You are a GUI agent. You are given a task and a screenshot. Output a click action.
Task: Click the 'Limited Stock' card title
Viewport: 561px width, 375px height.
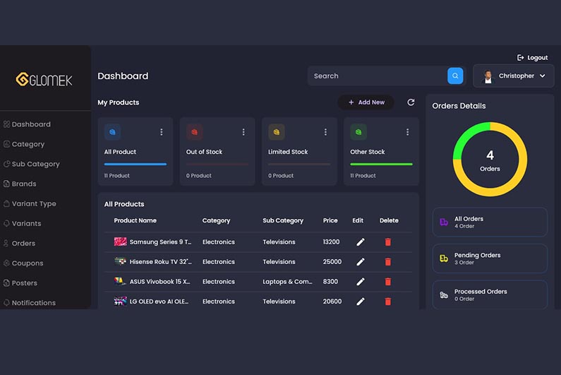288,152
